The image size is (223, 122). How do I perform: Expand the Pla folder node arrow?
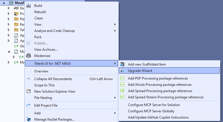9,19
